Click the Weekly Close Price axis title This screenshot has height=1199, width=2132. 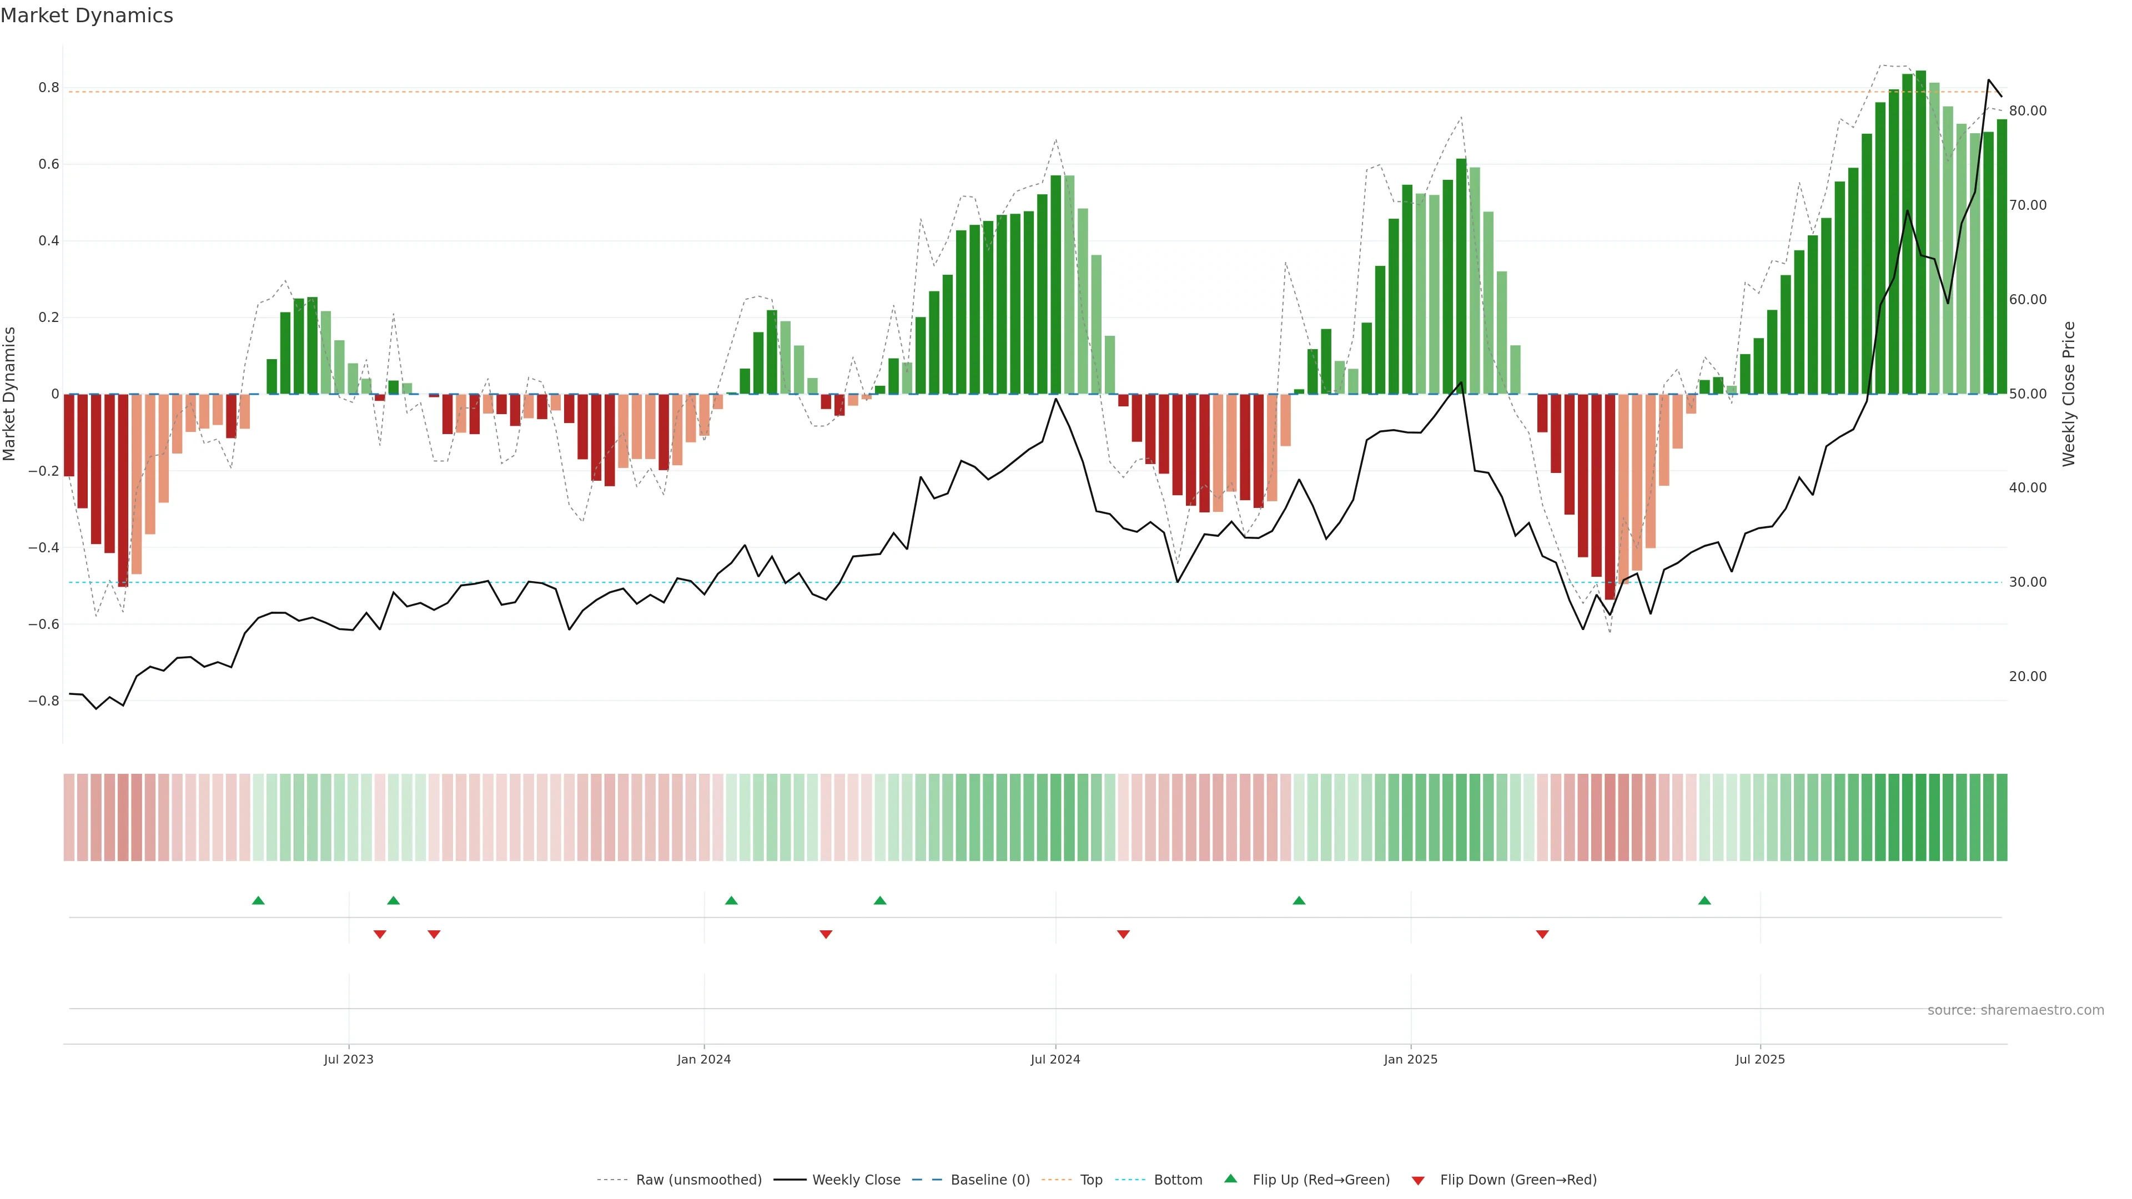[2068, 394]
